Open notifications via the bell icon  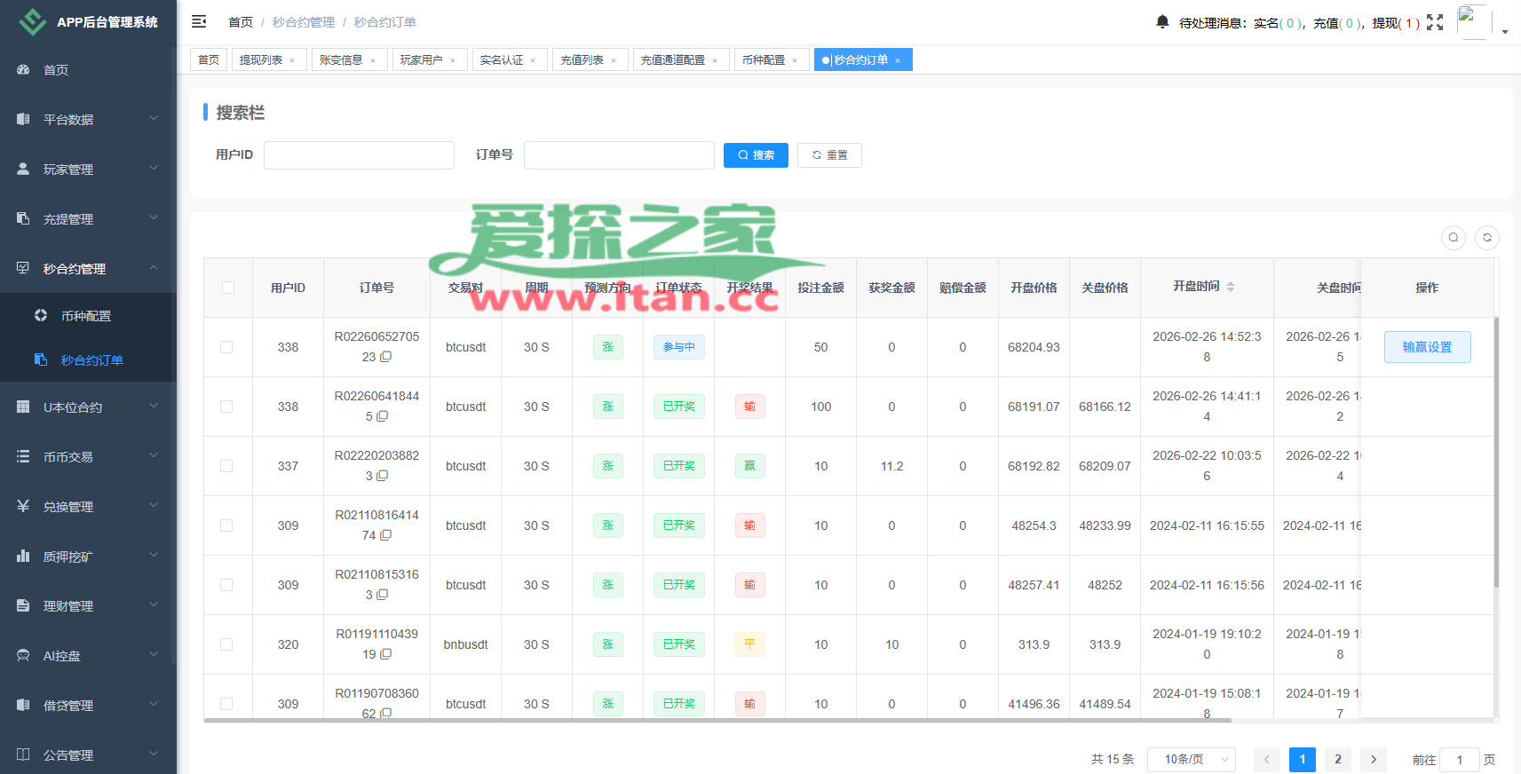(x=1162, y=22)
